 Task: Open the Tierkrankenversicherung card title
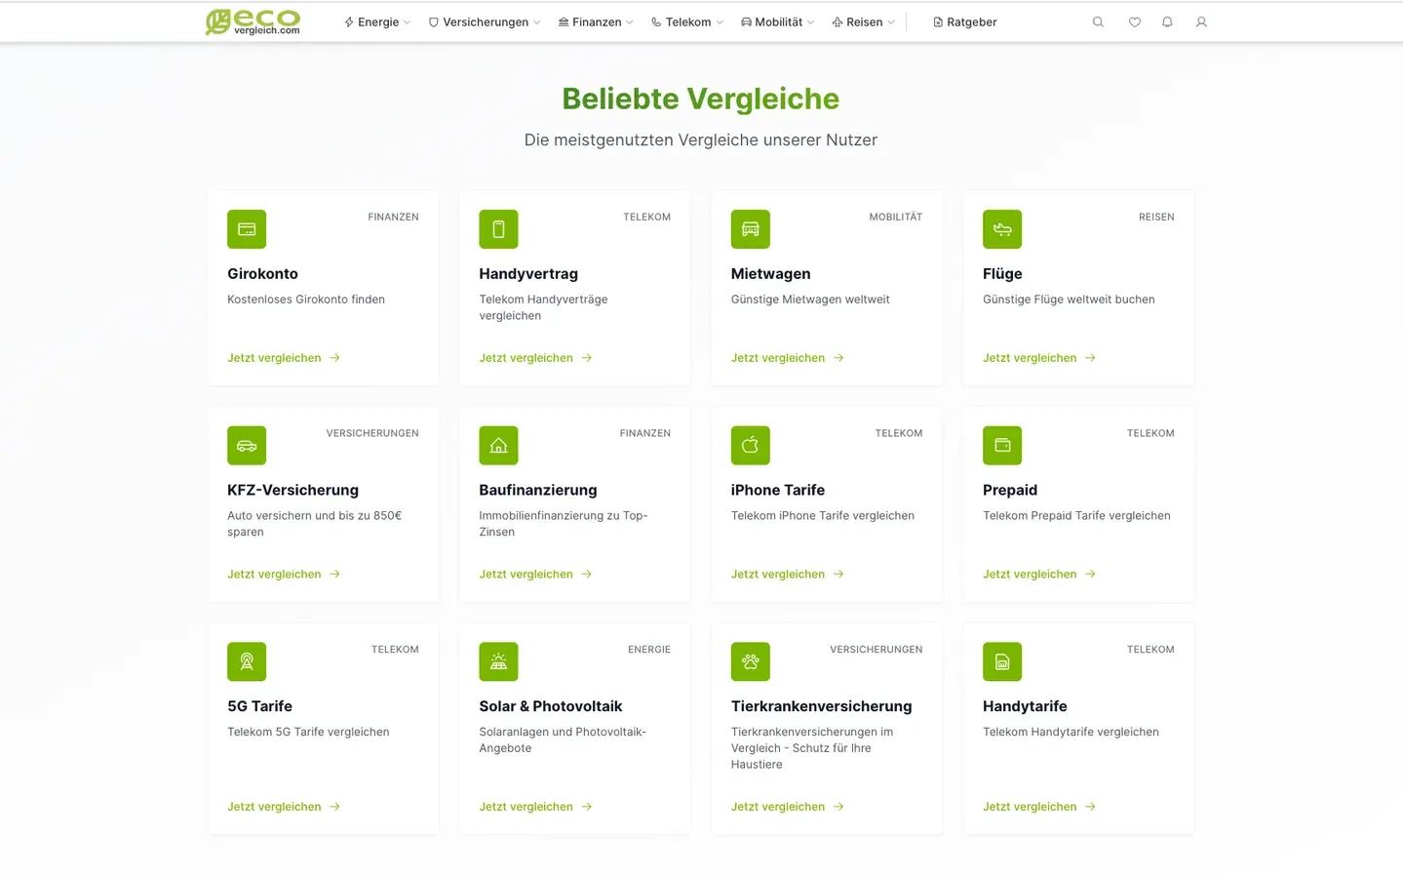click(822, 706)
